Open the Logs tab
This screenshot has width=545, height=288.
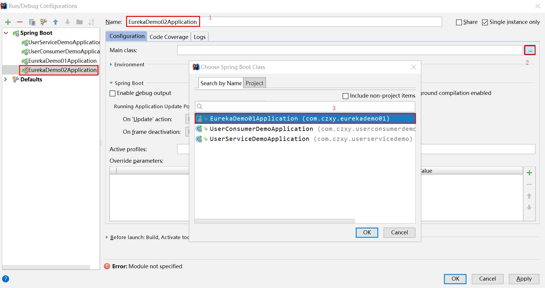pos(200,37)
